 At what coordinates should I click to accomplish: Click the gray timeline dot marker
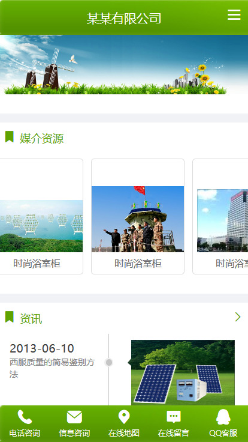[109, 362]
